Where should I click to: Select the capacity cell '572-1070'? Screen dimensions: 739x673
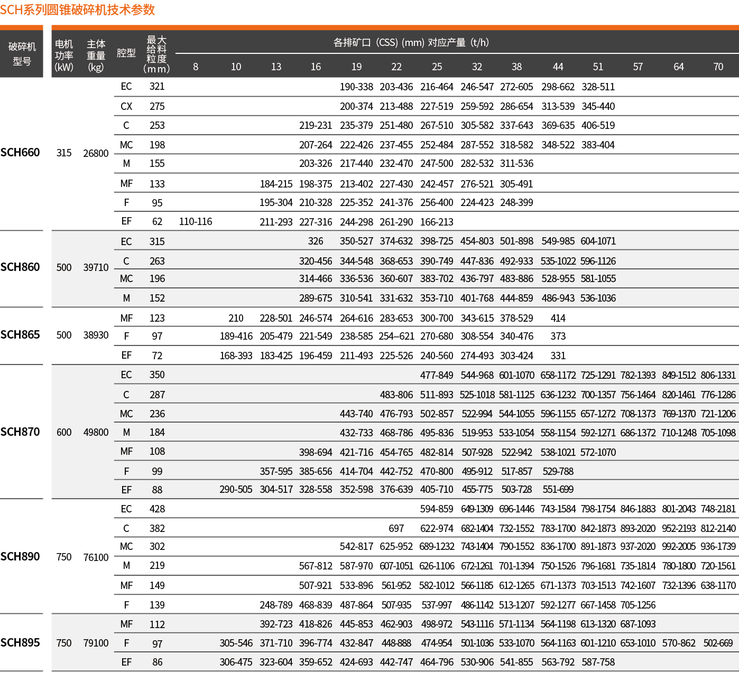598,453
